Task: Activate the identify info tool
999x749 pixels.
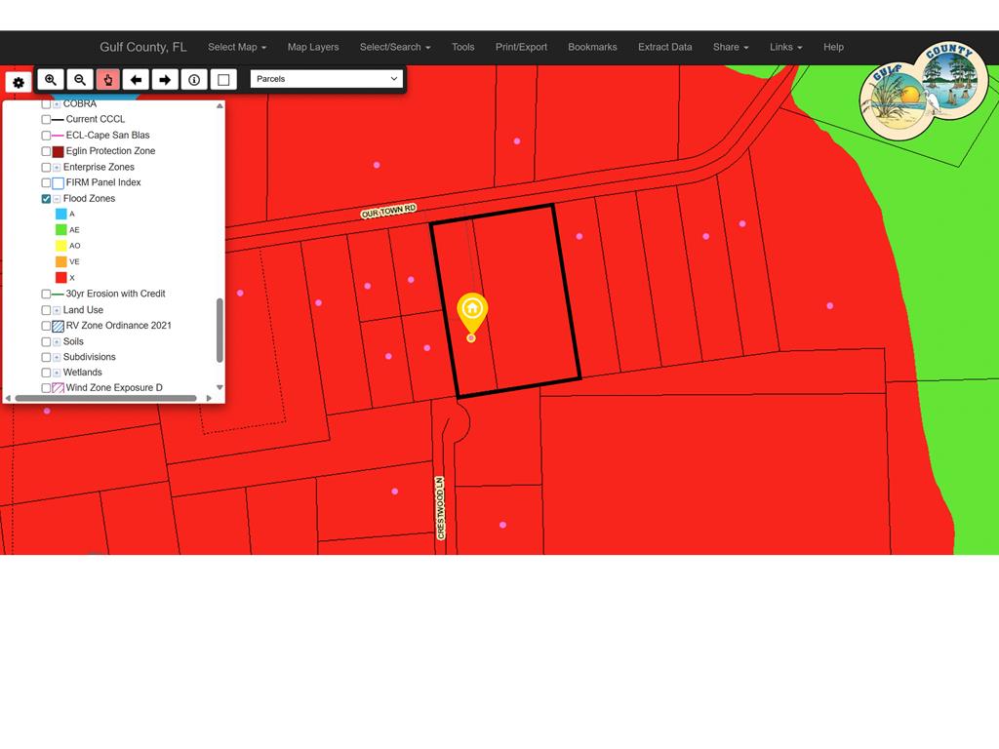Action: pos(194,80)
